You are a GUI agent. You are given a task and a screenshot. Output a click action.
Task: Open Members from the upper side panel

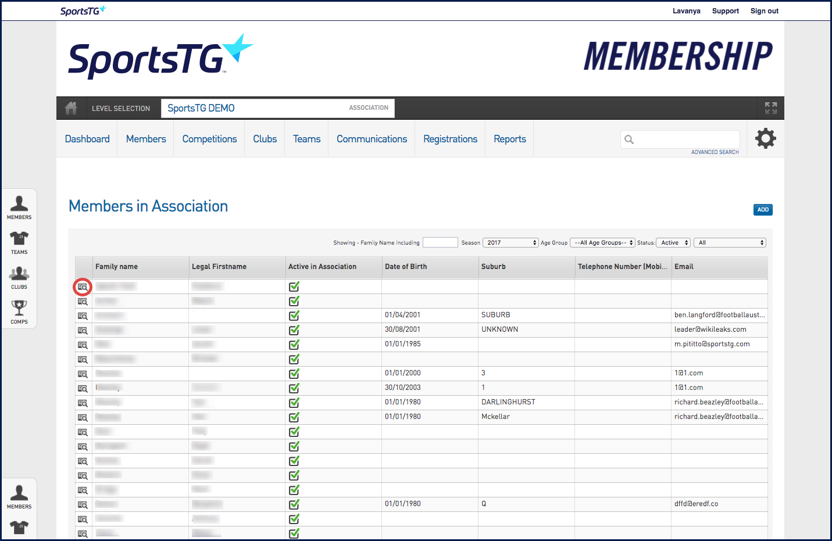(19, 207)
